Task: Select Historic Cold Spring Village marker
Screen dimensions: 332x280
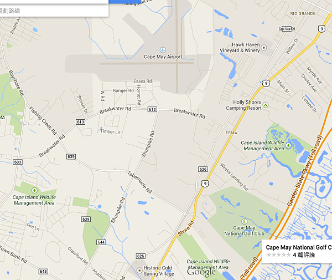Action: pyautogui.click(x=139, y=271)
